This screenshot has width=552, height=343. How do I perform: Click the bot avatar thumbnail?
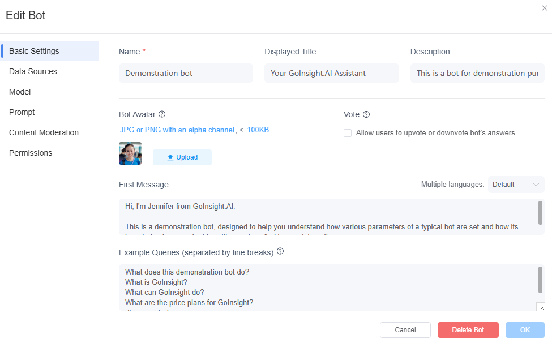point(130,153)
